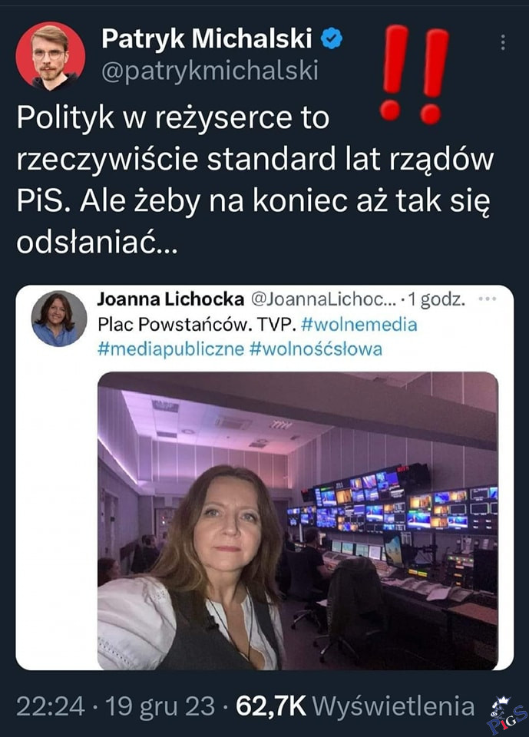The width and height of the screenshot is (529, 737).
Task: Click the blue verified badge
Action: point(332,38)
